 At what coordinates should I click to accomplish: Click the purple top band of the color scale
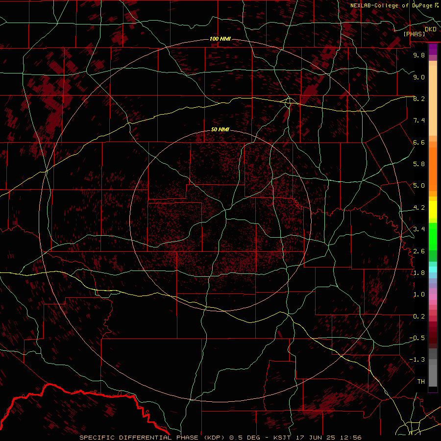[433, 49]
